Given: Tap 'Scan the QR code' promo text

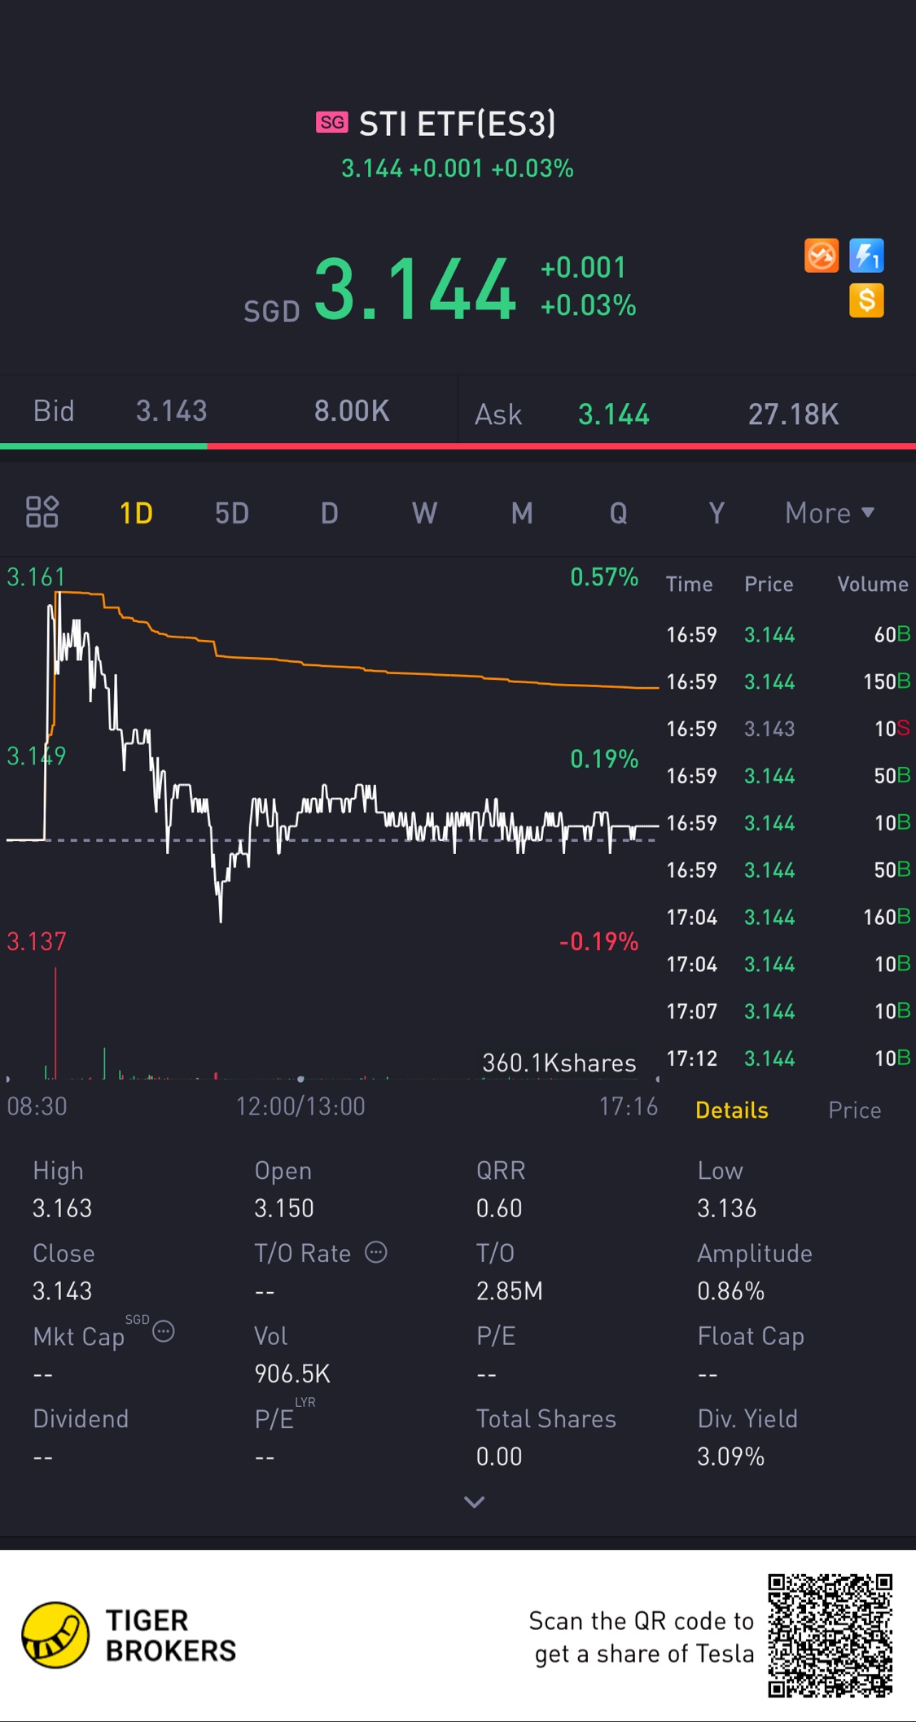Looking at the screenshot, I should tap(642, 1637).
